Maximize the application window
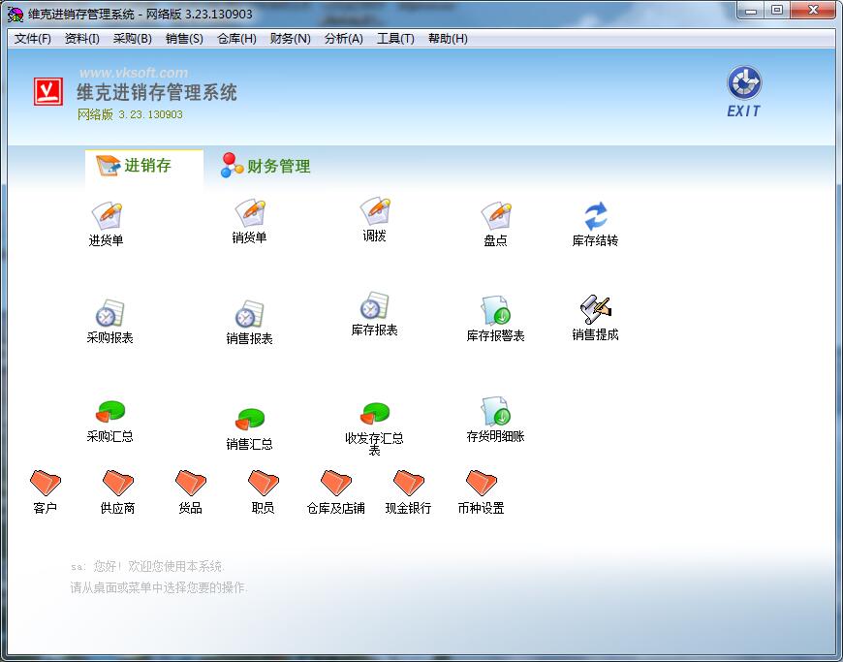The width and height of the screenshot is (843, 662). (x=777, y=11)
